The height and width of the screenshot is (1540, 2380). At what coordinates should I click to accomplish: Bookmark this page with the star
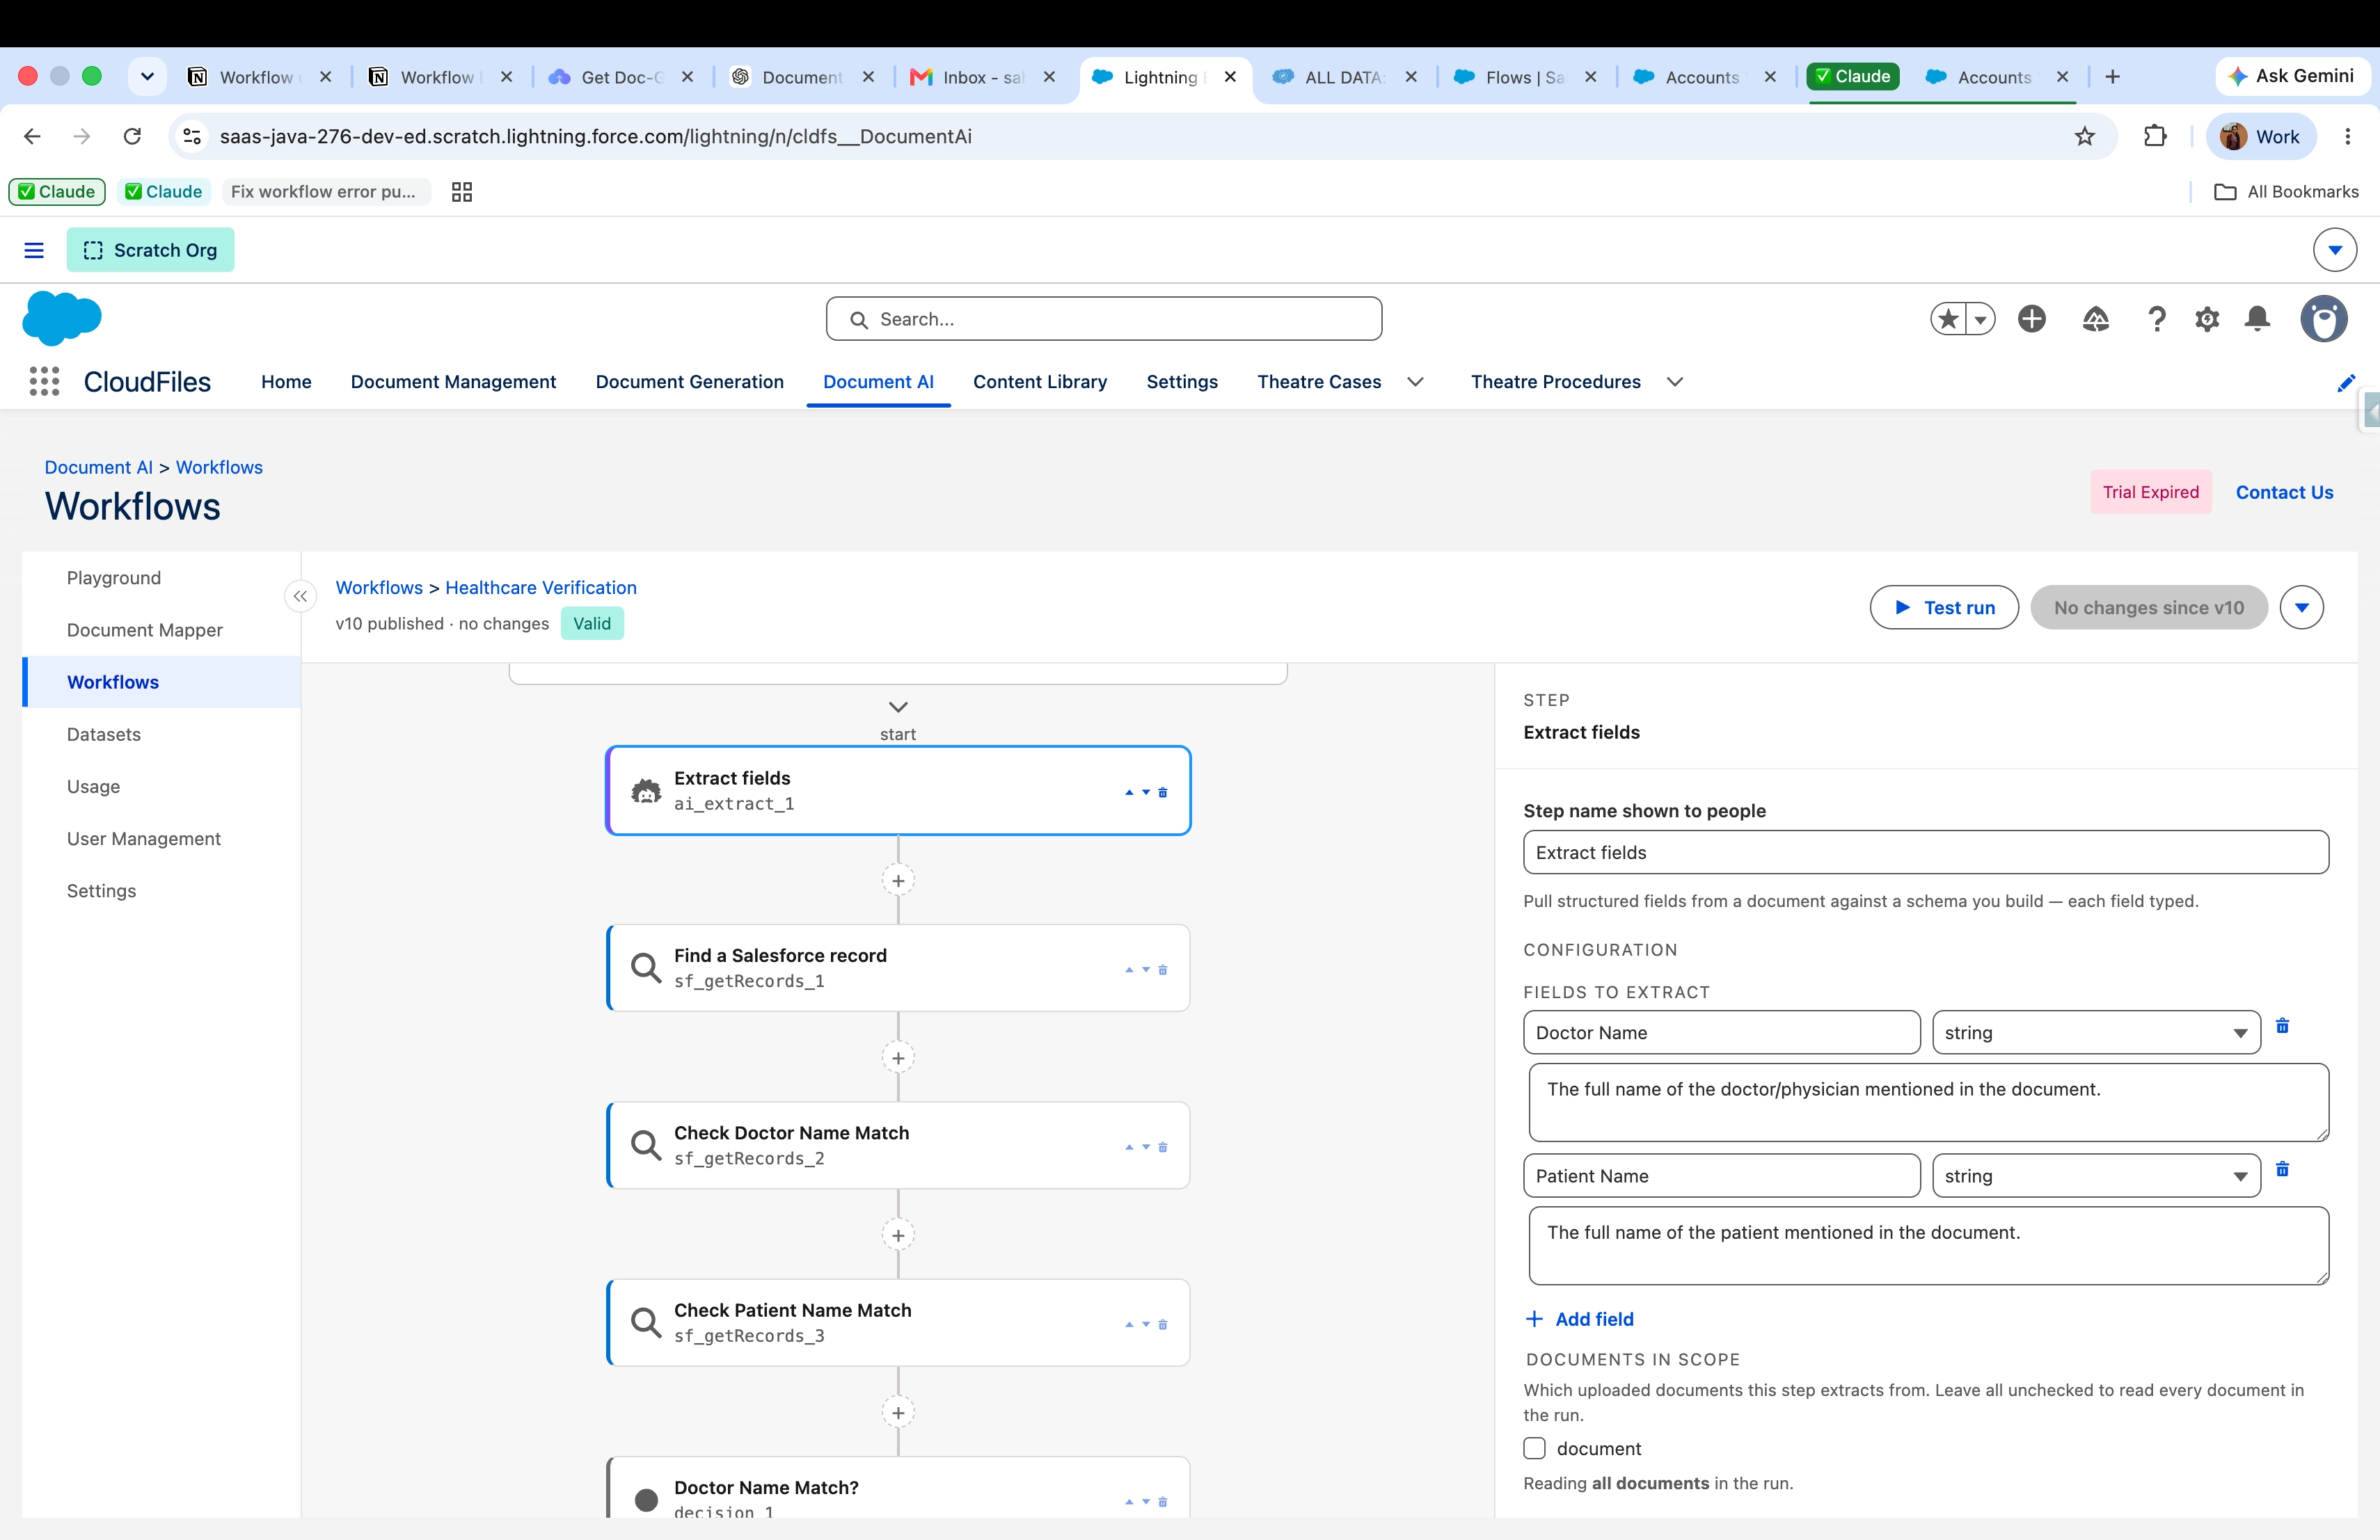click(2084, 137)
